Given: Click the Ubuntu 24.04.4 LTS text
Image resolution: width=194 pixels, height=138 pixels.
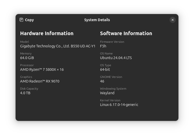Looking at the screenshot, I should coord(116,58).
